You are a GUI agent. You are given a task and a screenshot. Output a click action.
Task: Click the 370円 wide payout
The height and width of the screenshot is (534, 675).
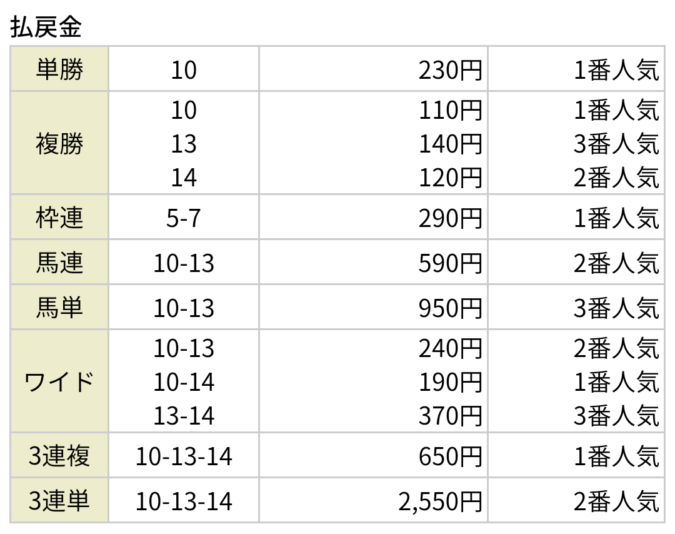tap(450, 416)
